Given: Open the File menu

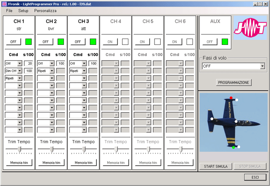Looking at the screenshot, I should (9, 10).
